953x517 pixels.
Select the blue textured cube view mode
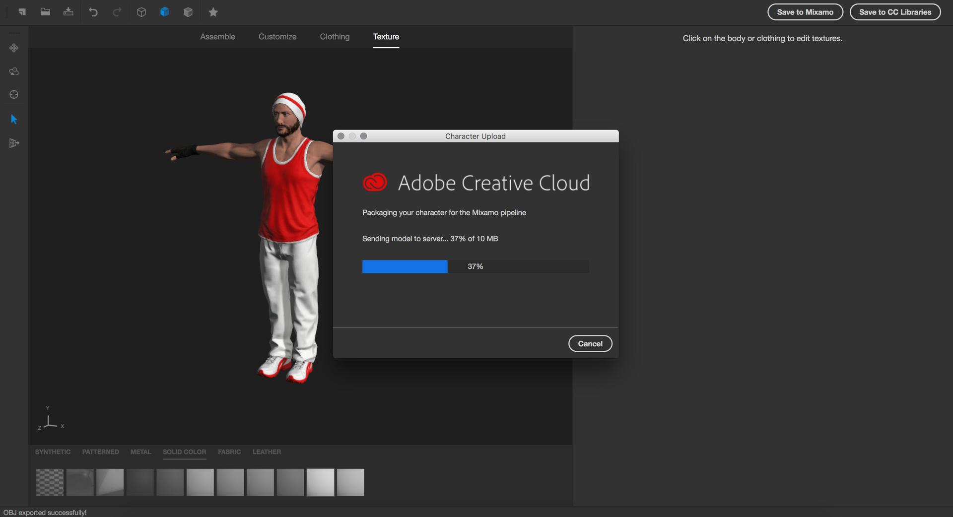click(x=165, y=12)
